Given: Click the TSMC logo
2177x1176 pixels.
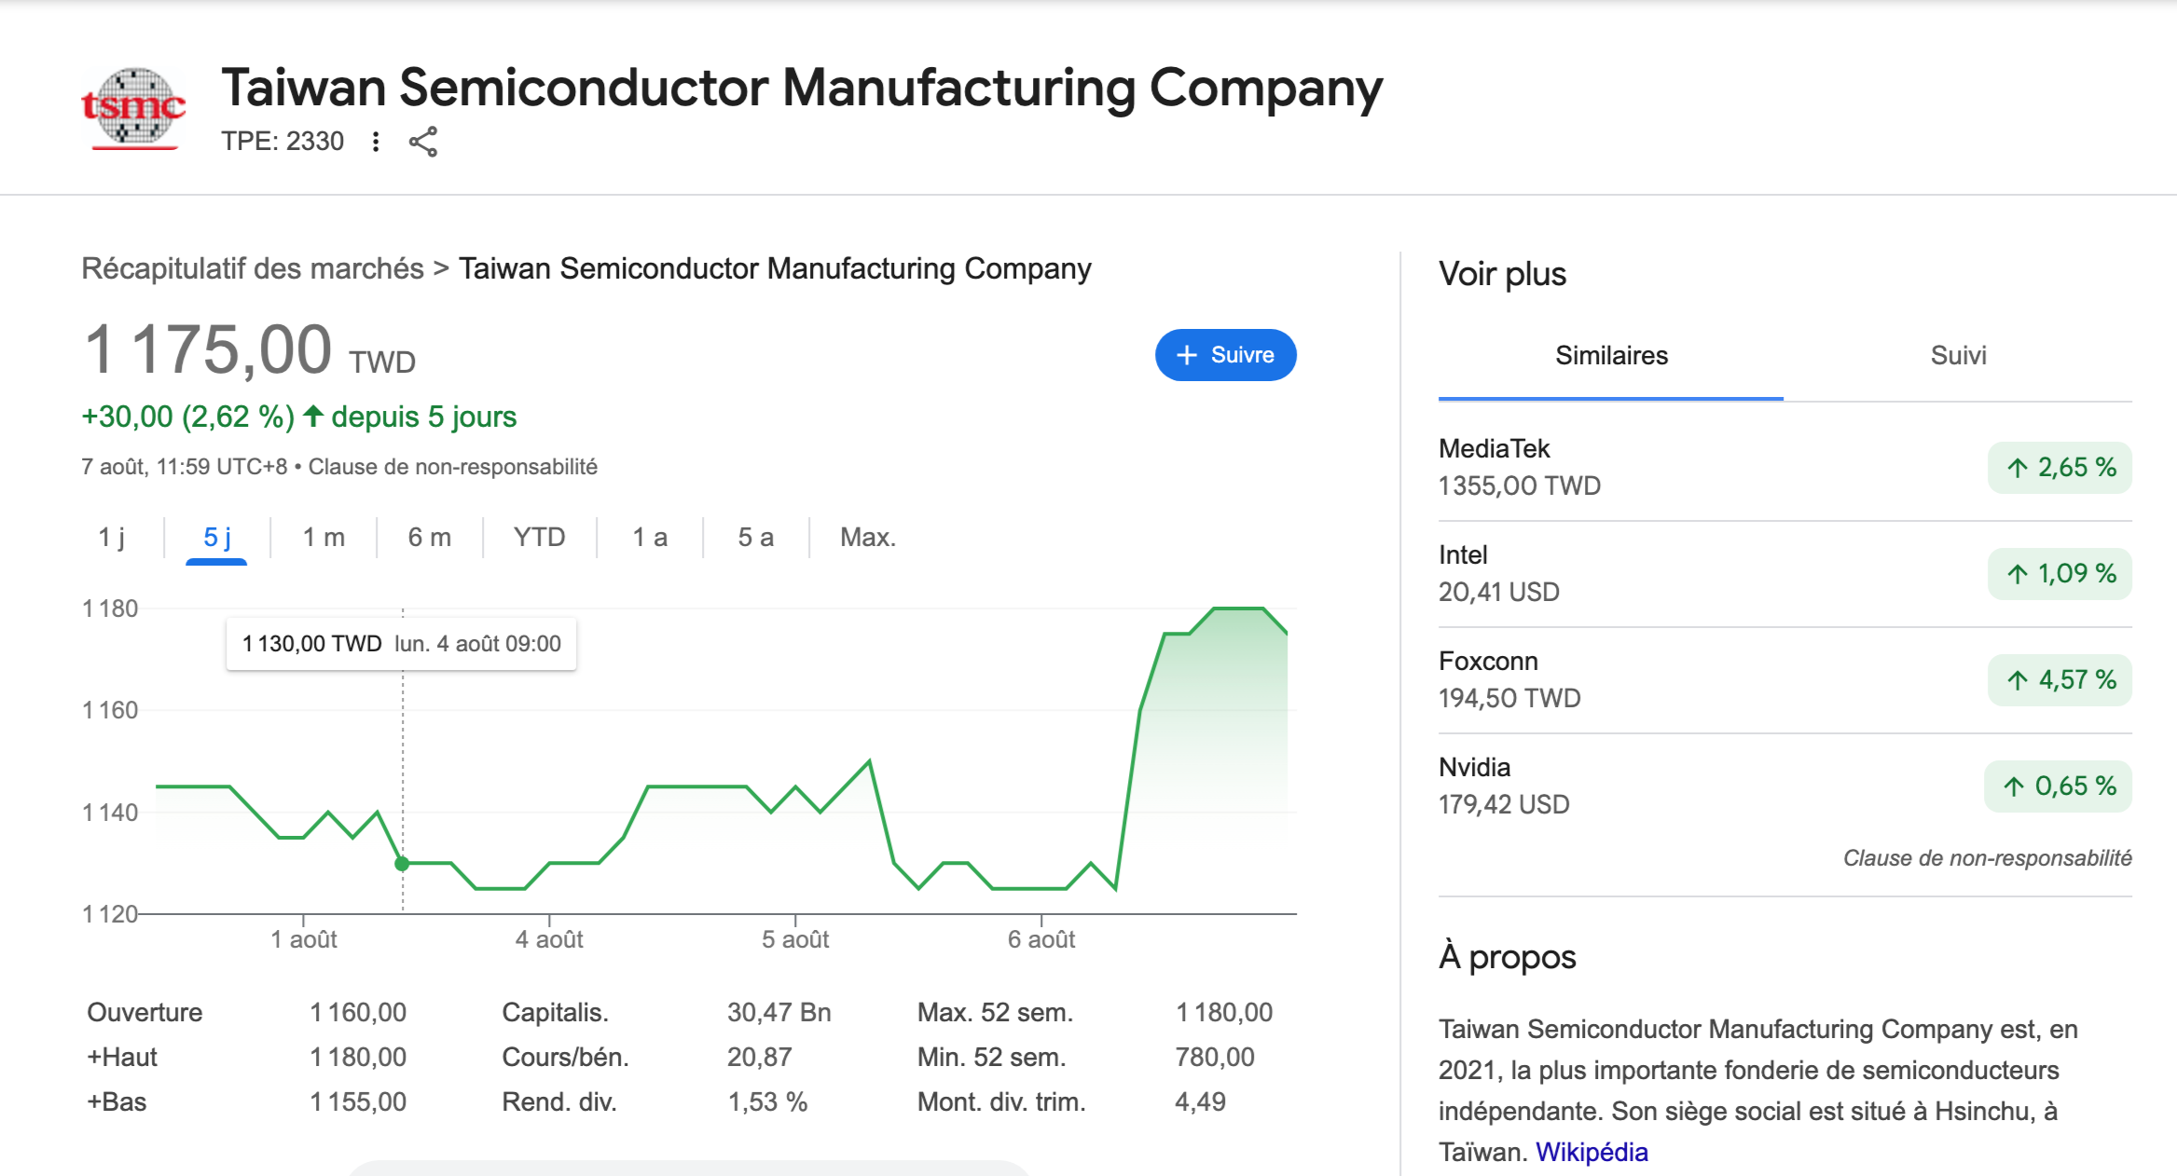Looking at the screenshot, I should tap(133, 108).
